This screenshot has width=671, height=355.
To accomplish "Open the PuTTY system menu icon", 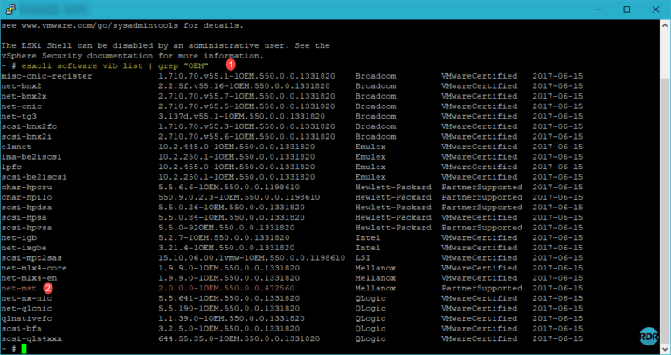I will [10, 9].
